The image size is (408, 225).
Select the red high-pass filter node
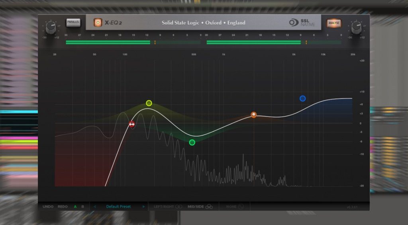point(132,124)
